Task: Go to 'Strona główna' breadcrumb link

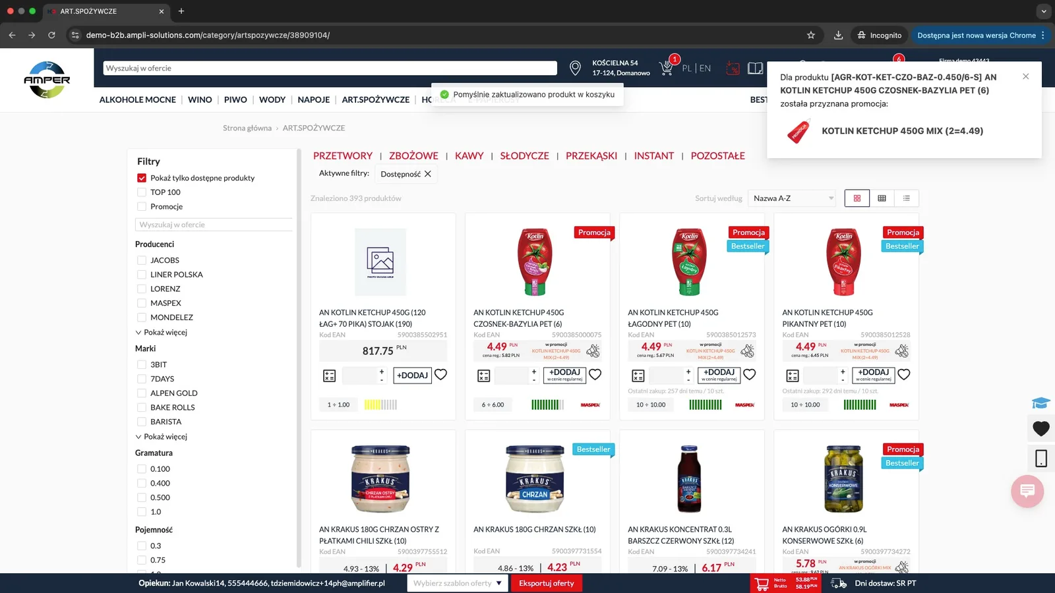Action: [x=247, y=128]
